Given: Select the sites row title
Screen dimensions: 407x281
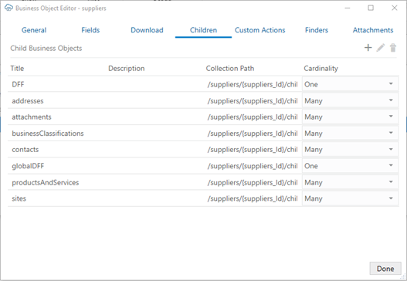Looking at the screenshot, I should click(19, 198).
